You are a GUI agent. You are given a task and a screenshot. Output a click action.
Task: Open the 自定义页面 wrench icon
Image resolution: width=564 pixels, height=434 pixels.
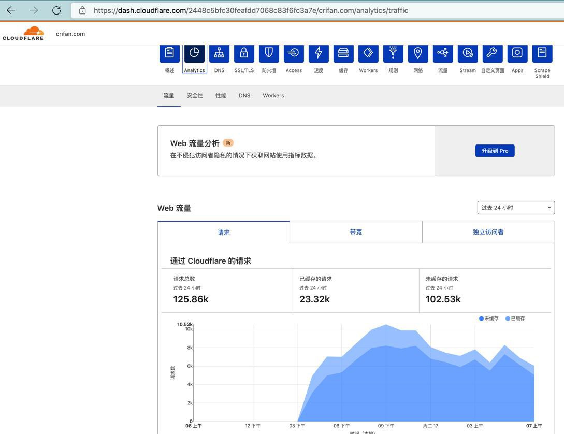coord(493,53)
